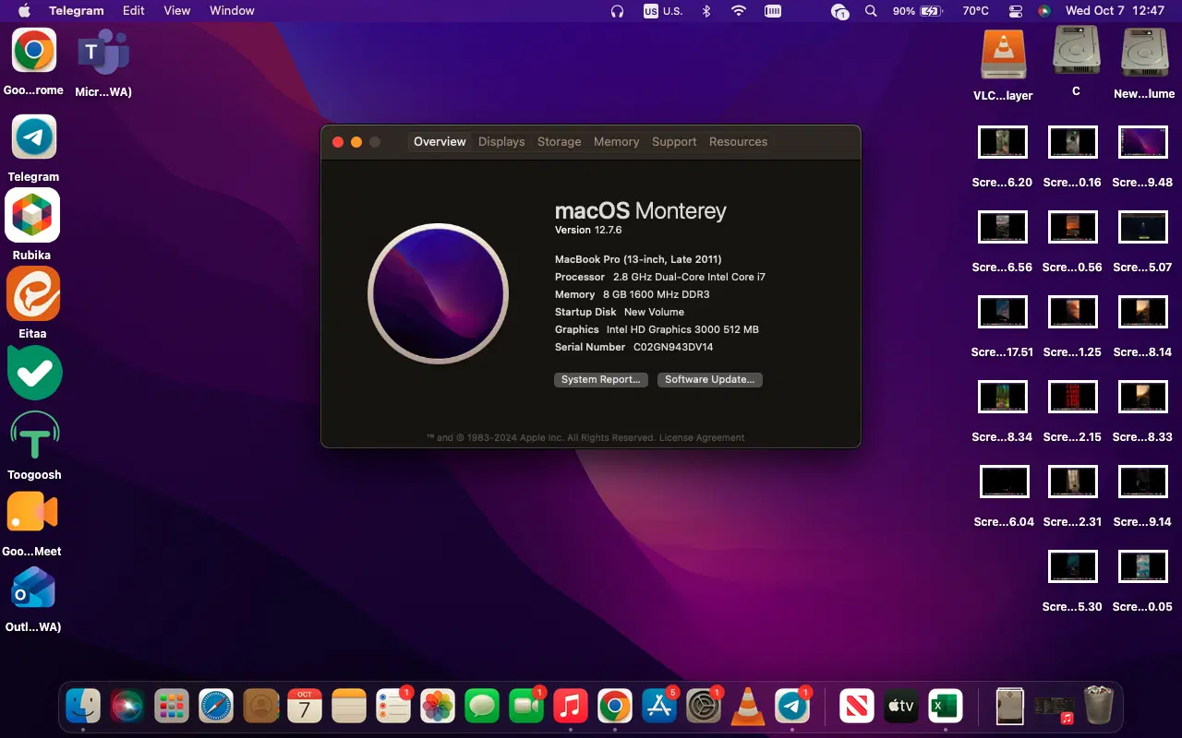Image resolution: width=1182 pixels, height=738 pixels.
Task: Select screenshot thumbnail labeled Scre...0.05
Action: 1143,567
